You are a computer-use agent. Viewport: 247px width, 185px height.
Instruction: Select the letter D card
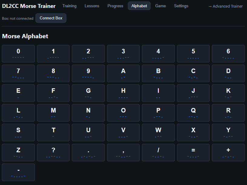click(228, 73)
